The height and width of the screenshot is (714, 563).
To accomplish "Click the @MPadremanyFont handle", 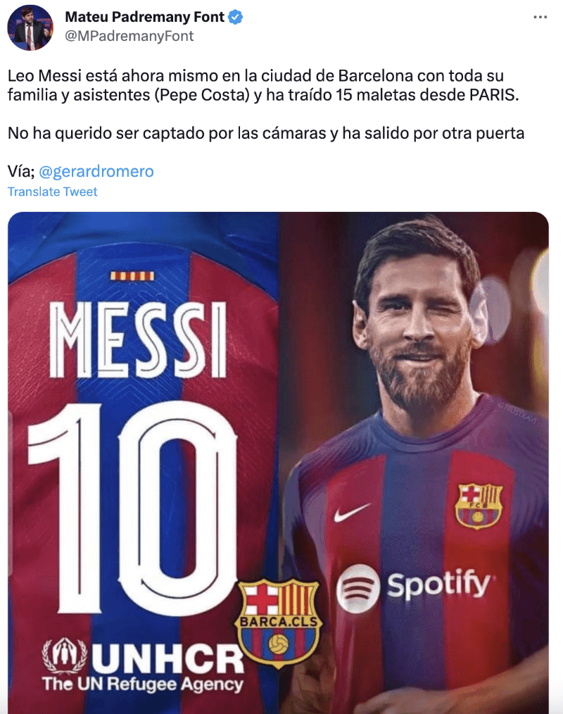I will pos(129,36).
